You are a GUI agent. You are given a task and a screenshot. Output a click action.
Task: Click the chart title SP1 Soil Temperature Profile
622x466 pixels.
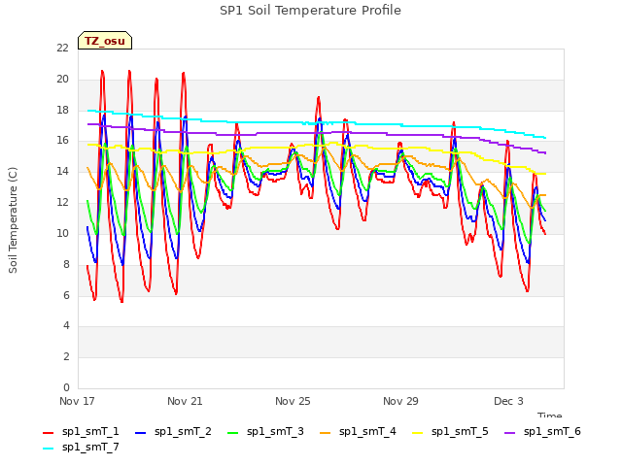310,11
